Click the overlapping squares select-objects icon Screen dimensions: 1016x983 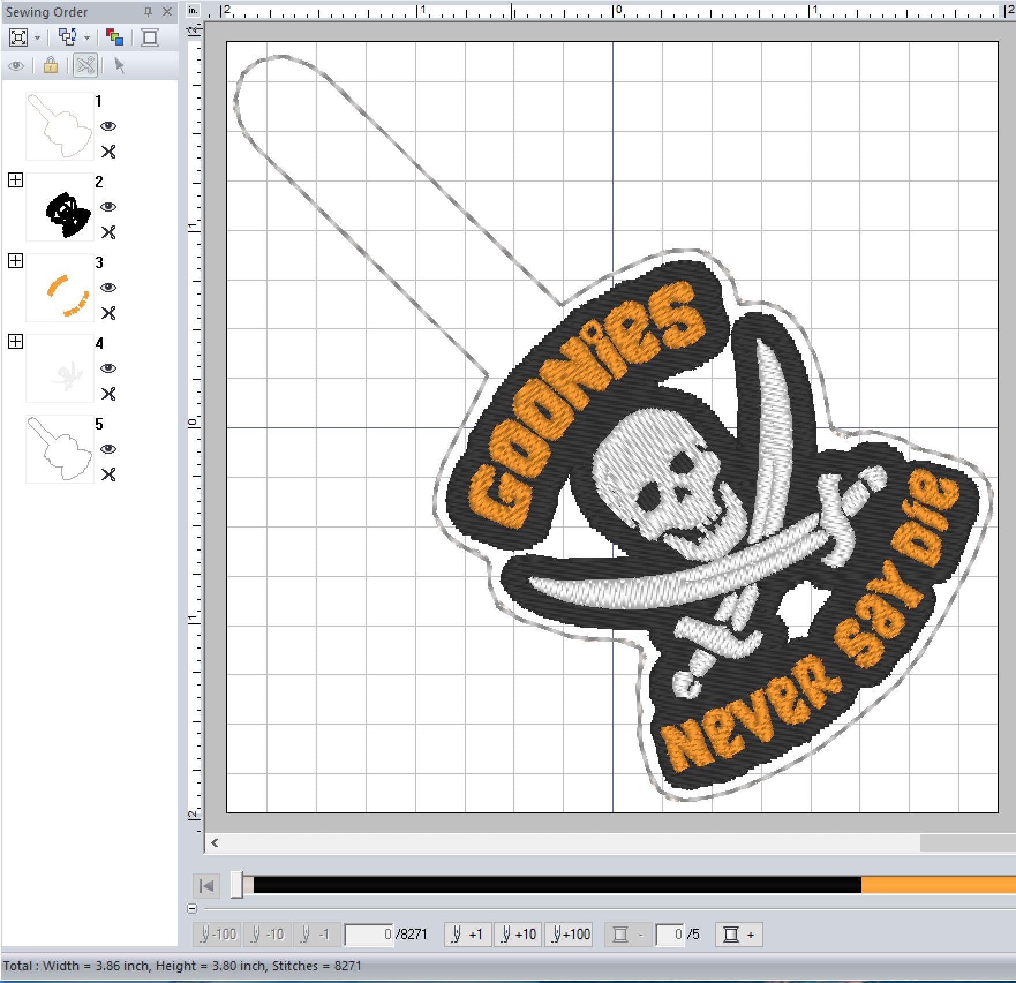[x=68, y=37]
